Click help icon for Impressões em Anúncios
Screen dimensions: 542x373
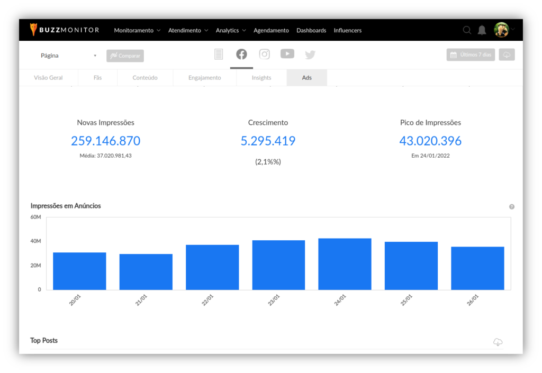click(x=512, y=207)
